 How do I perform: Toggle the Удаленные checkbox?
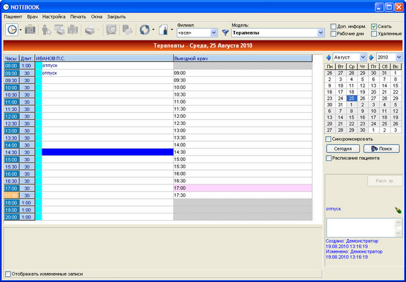coord(373,34)
